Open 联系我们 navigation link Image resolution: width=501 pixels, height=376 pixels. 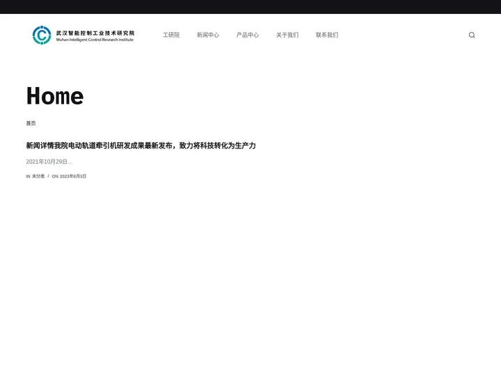coord(327,36)
